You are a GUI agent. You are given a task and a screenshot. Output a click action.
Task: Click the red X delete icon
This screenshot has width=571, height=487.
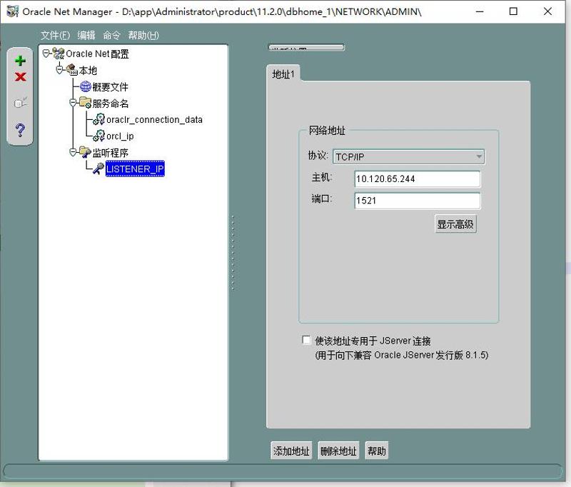pos(20,77)
